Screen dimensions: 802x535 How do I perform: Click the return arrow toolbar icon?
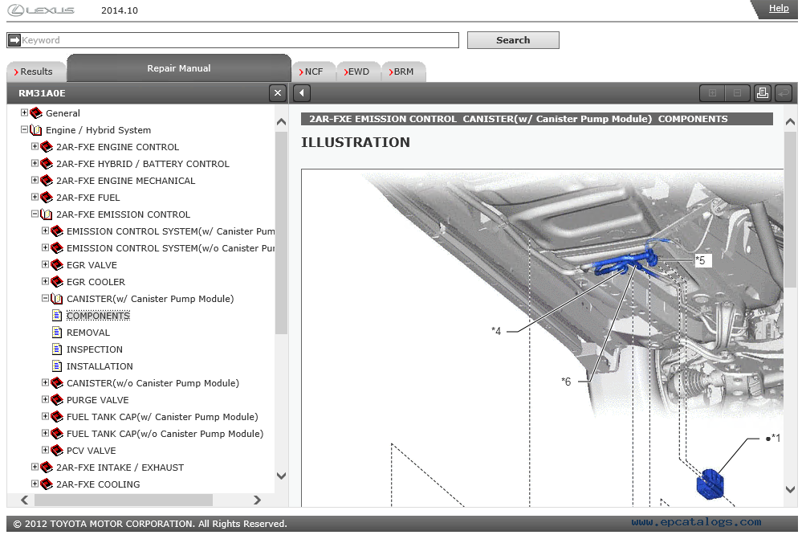click(x=783, y=93)
